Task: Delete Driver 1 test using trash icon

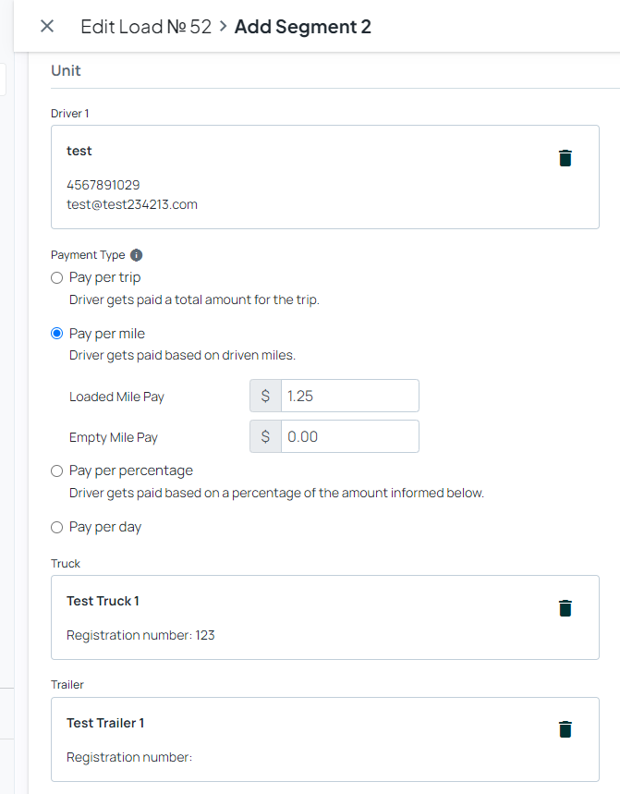Action: (x=565, y=158)
